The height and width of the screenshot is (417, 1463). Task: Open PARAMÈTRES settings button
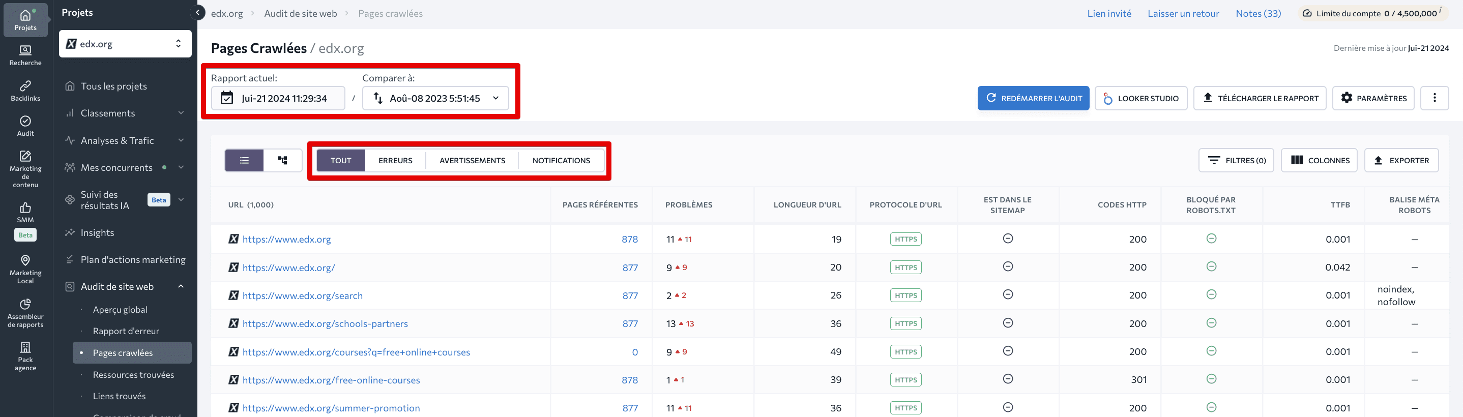pyautogui.click(x=1372, y=98)
